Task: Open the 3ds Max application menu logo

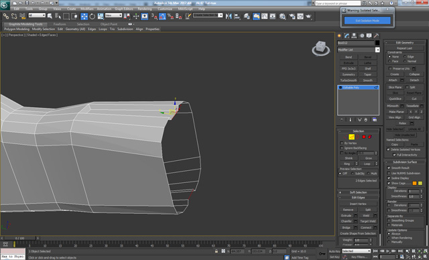Action: tap(5, 5)
